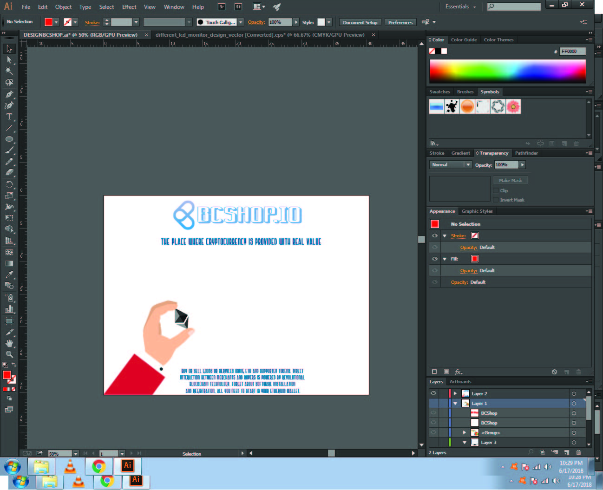This screenshot has width=603, height=490.
Task: Pick a color from the spectrum bar
Action: pos(508,71)
